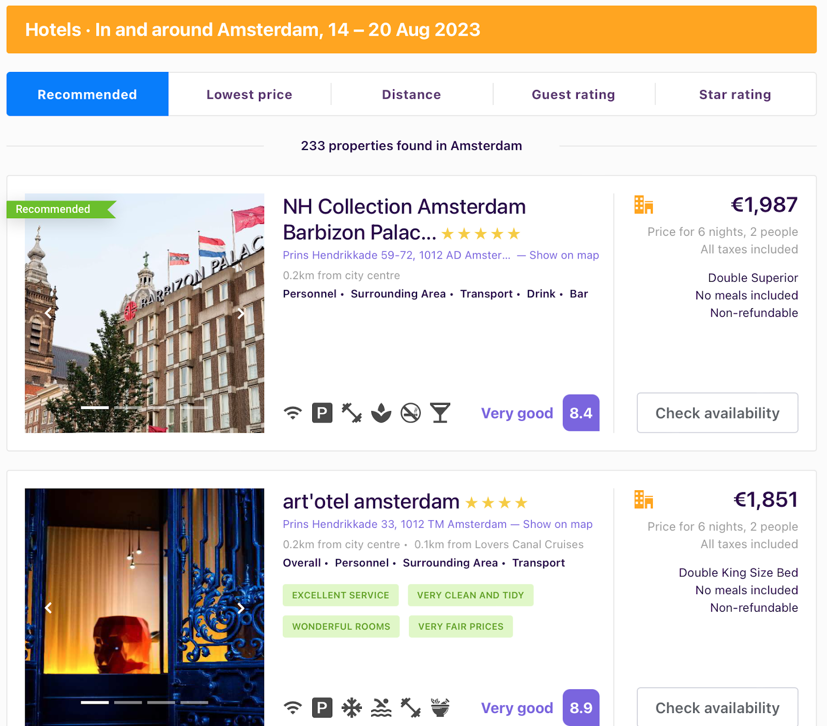Show previous photo of NH Collection hotel

tap(48, 313)
